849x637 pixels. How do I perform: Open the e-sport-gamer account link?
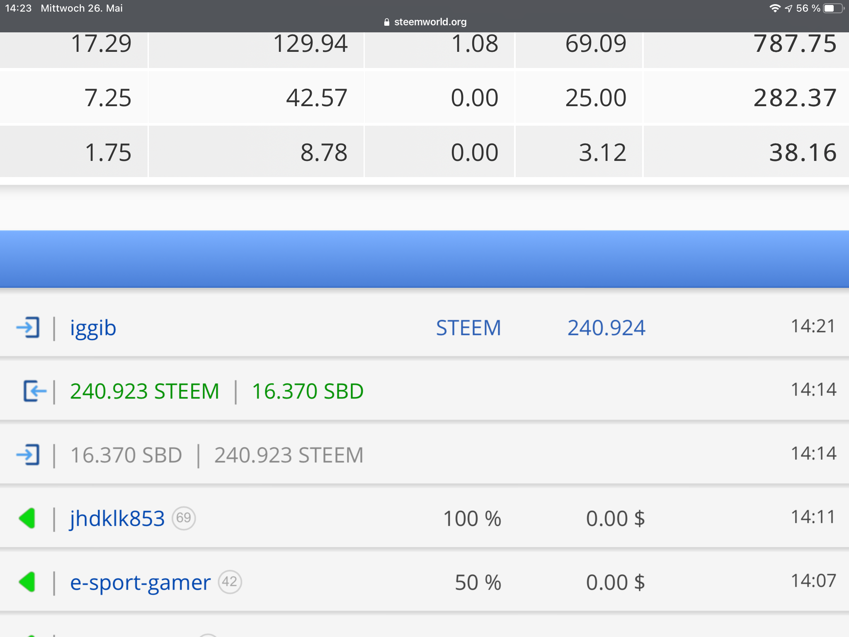pyautogui.click(x=140, y=583)
